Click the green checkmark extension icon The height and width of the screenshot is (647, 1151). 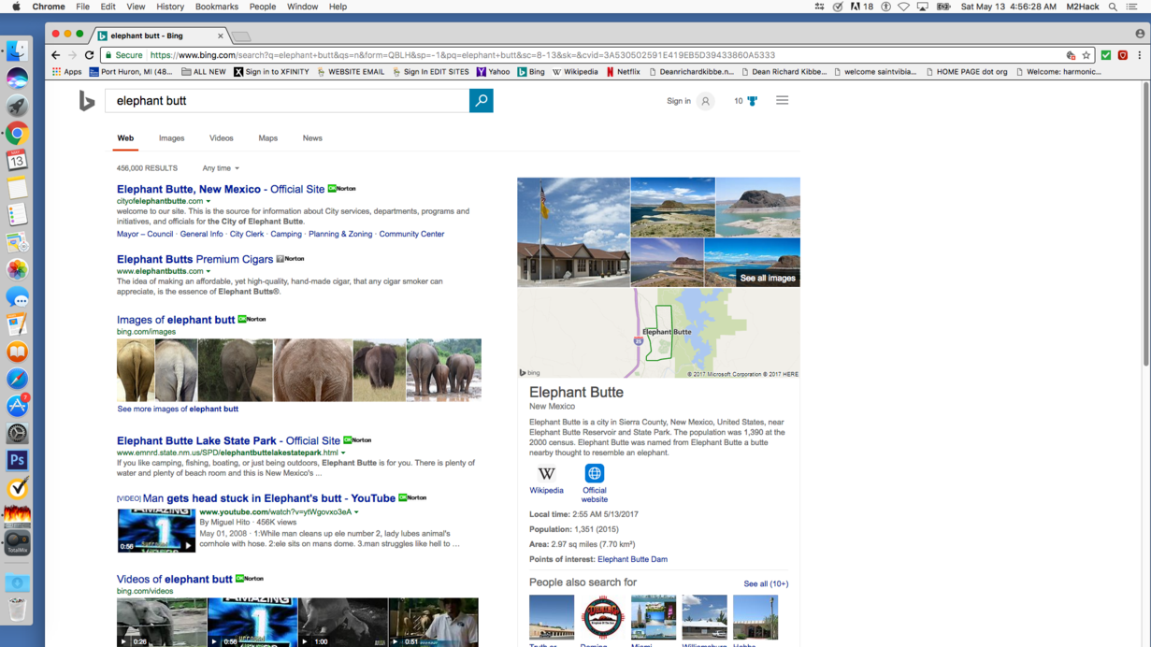click(x=1106, y=55)
